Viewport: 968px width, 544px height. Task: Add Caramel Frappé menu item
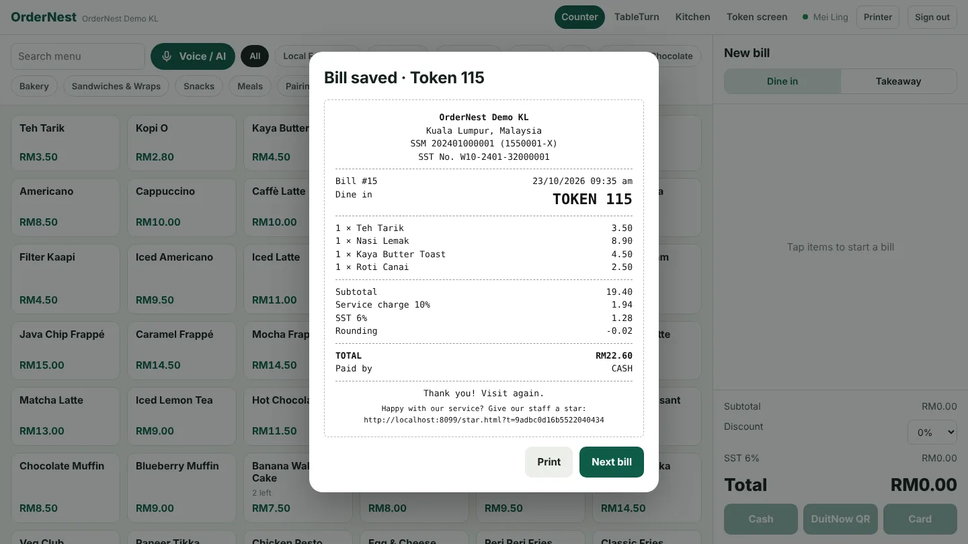182,350
